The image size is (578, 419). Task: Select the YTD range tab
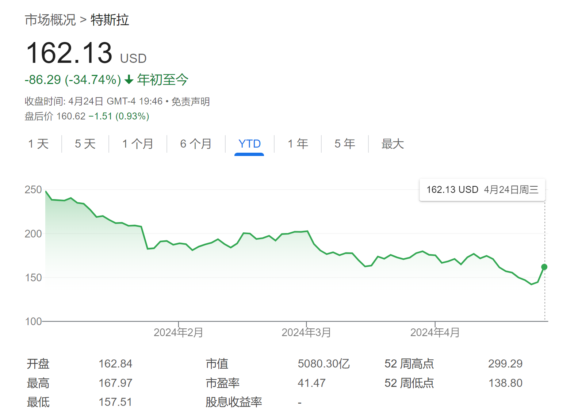(249, 144)
